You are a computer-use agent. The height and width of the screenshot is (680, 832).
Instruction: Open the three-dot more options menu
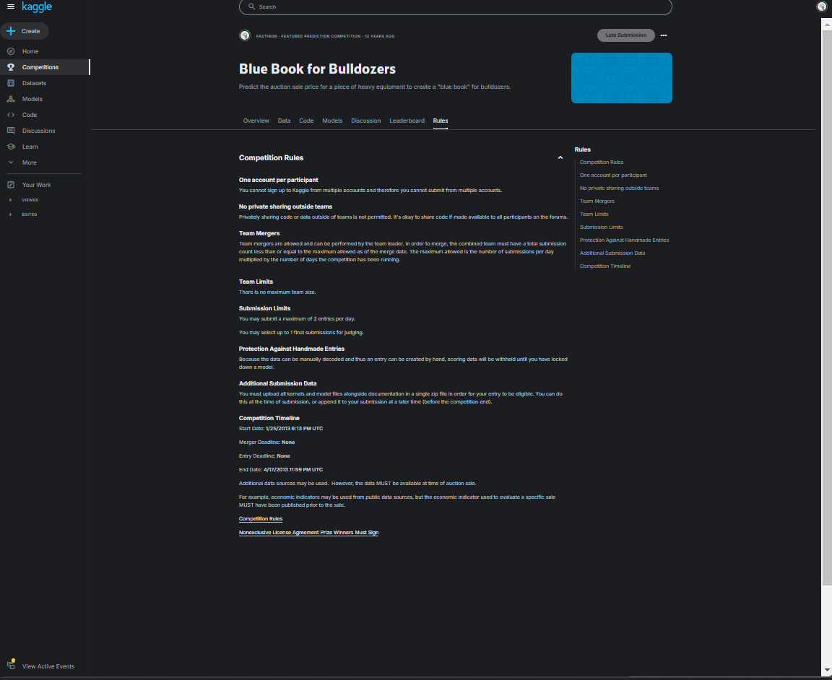[x=663, y=35]
